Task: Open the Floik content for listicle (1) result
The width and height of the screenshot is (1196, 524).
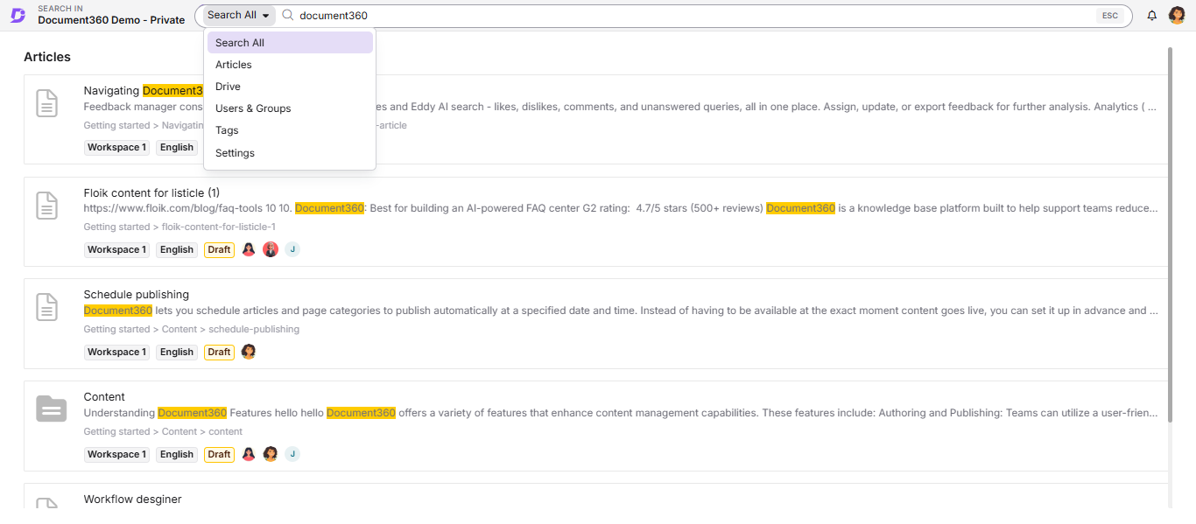Action: click(x=151, y=192)
